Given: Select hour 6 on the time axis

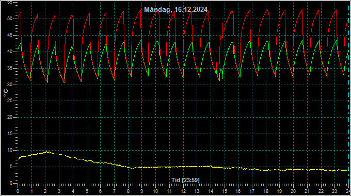Looking at the screenshot, I should click(x=100, y=191).
